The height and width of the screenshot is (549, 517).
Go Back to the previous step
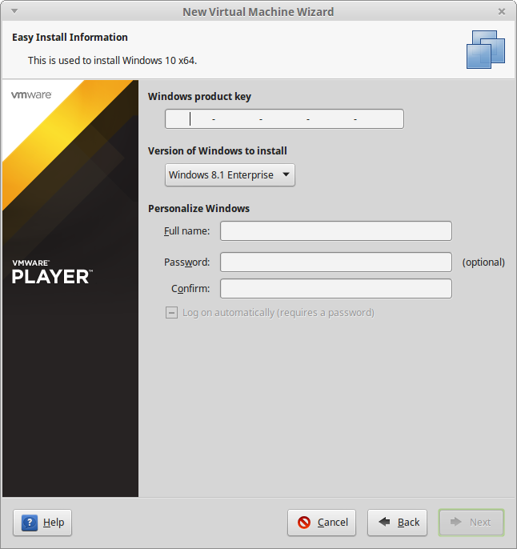pos(397,523)
